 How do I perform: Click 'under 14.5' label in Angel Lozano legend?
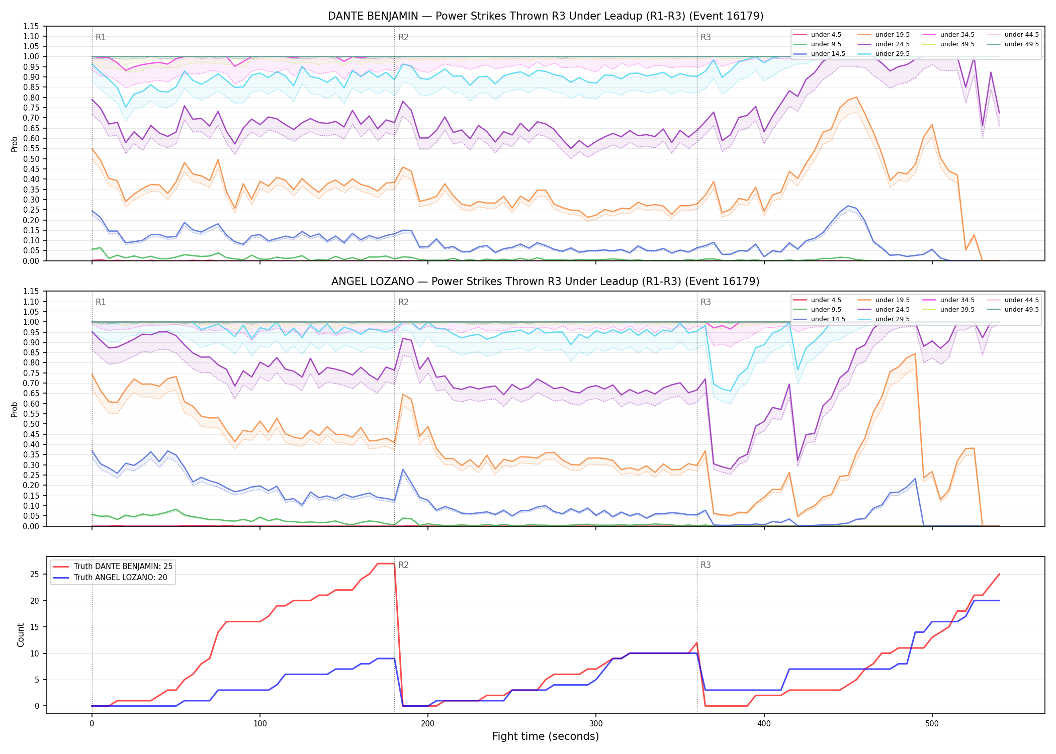tap(828, 319)
